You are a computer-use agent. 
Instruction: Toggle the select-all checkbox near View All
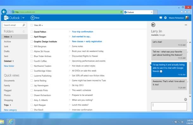[x=32, y=25]
